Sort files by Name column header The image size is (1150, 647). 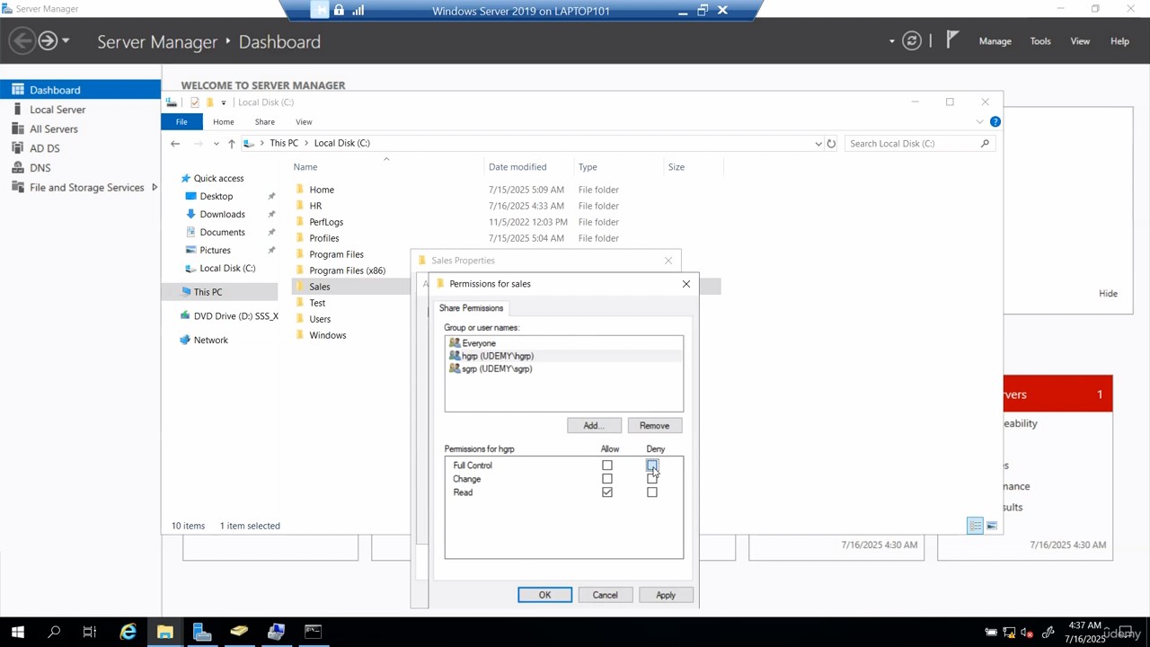305,167
